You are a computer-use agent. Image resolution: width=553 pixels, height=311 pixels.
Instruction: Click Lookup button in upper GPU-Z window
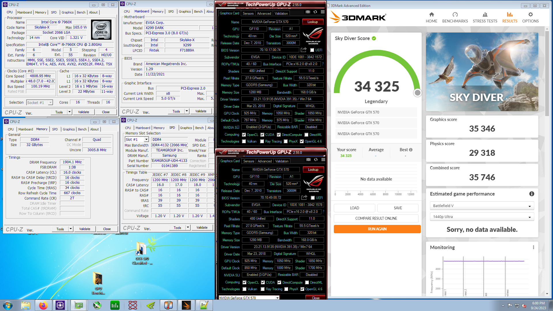point(313,22)
